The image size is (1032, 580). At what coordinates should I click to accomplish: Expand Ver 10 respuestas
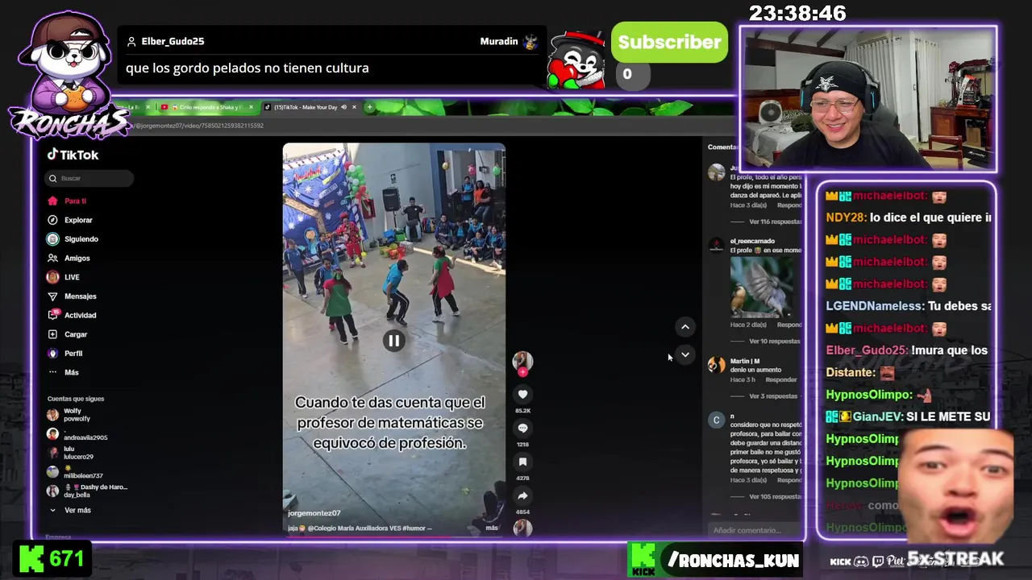[x=775, y=341]
